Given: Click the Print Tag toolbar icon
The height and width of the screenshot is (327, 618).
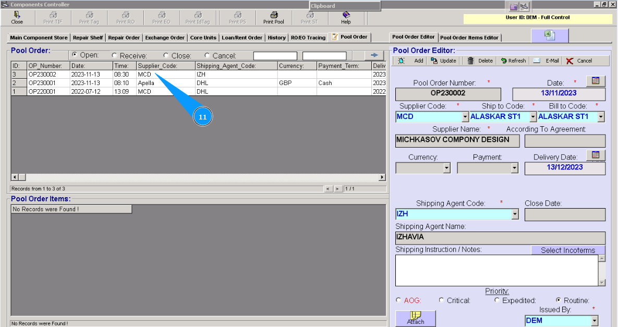Looking at the screenshot, I should pos(89,18).
